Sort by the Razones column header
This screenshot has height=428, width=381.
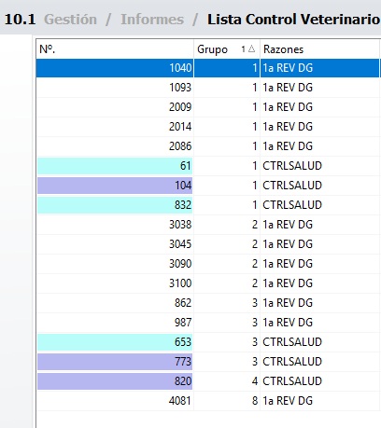319,49
